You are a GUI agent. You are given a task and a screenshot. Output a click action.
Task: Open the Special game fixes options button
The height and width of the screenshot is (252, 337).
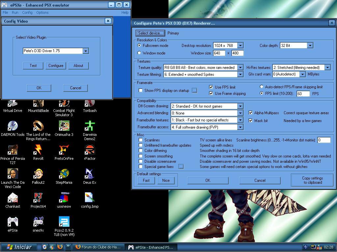tap(181, 166)
